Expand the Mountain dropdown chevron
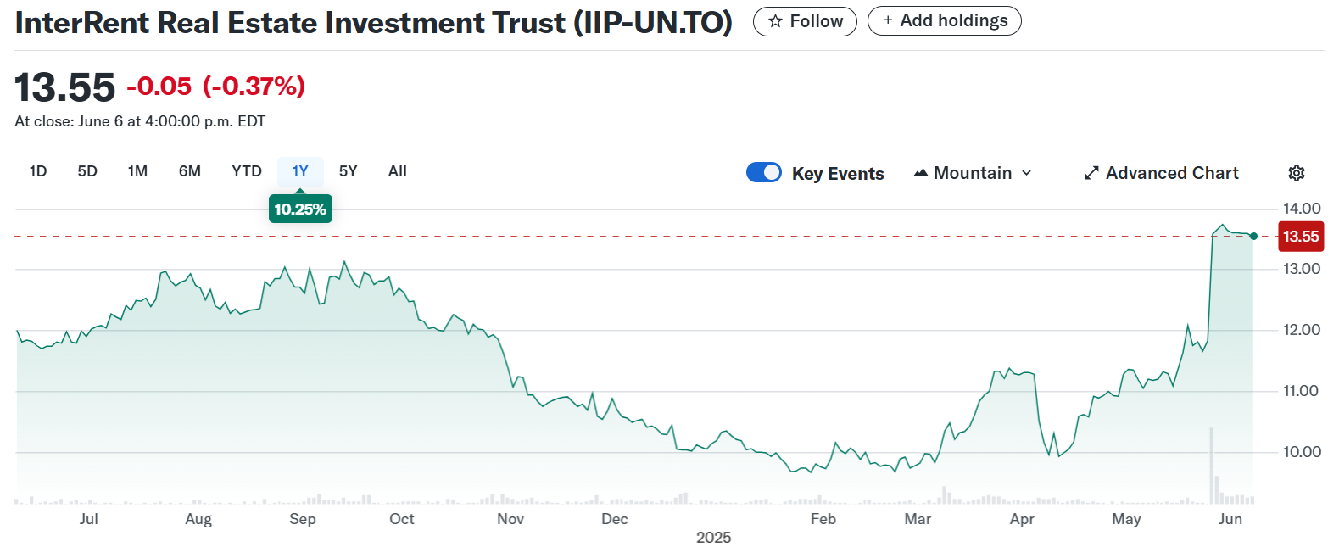 click(x=1027, y=173)
